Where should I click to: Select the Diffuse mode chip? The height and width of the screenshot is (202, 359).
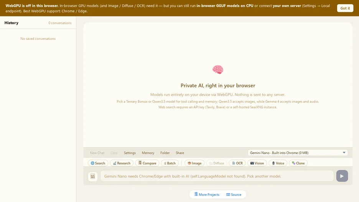click(x=217, y=163)
